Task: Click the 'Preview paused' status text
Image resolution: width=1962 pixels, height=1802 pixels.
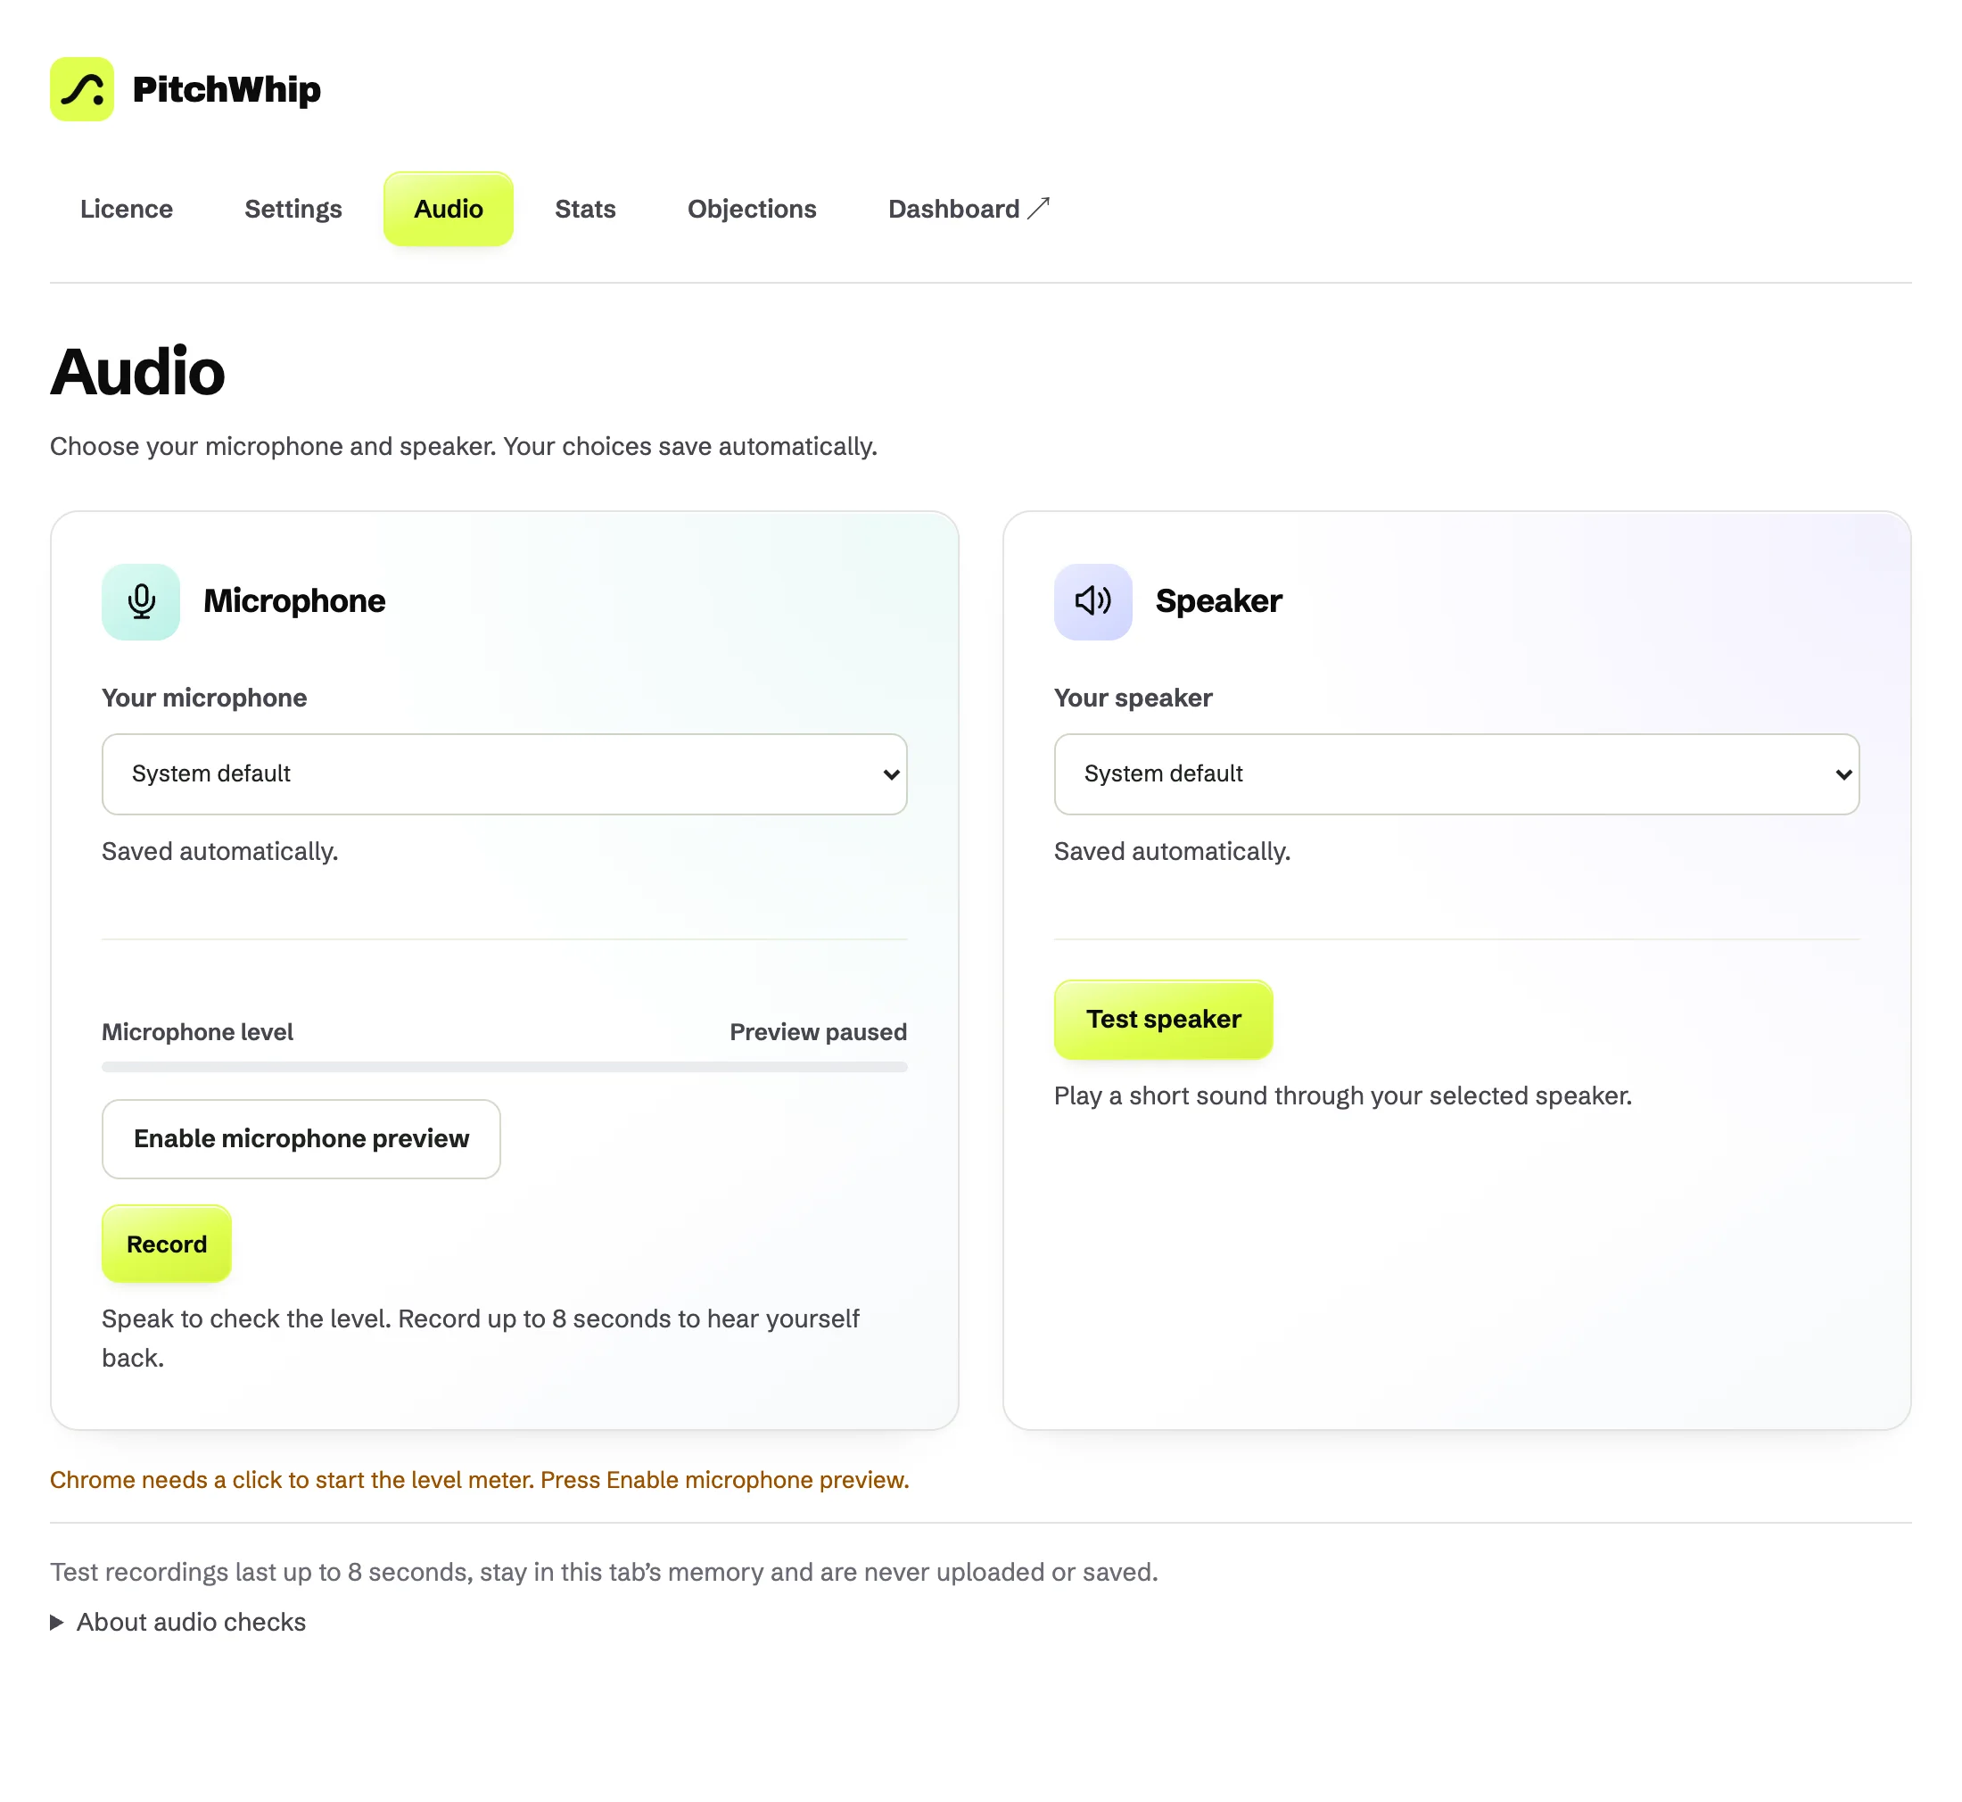Action: coord(818,1031)
